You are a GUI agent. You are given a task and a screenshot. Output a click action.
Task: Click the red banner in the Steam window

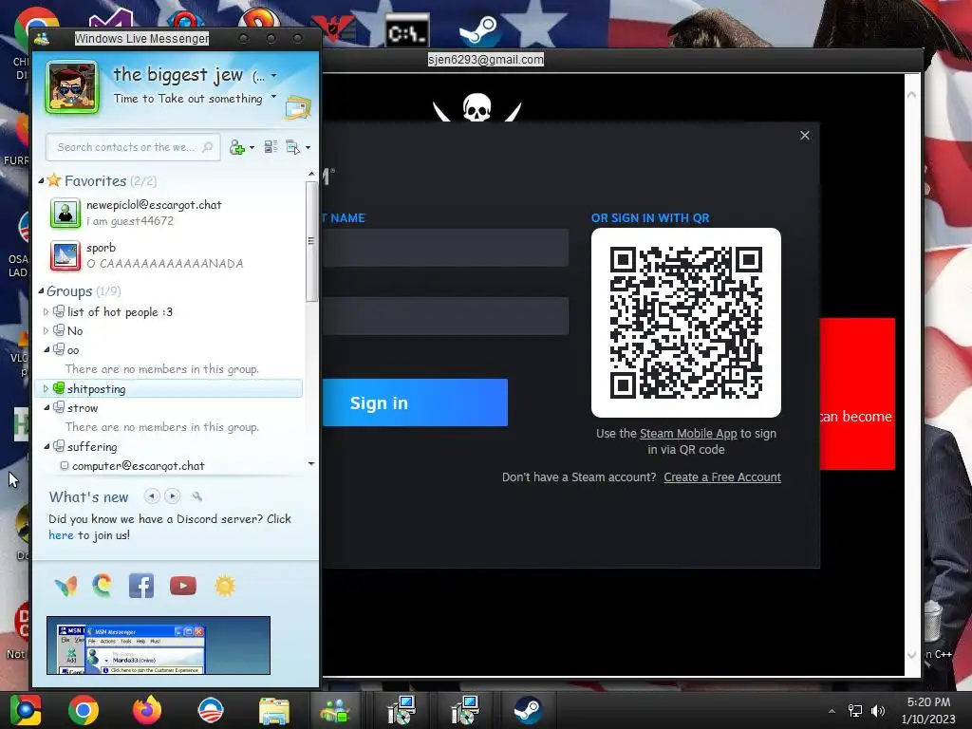[857, 394]
